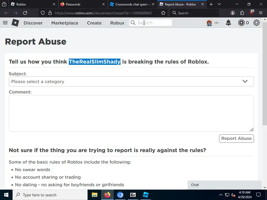Click the Windows taskbar search box

(50, 195)
